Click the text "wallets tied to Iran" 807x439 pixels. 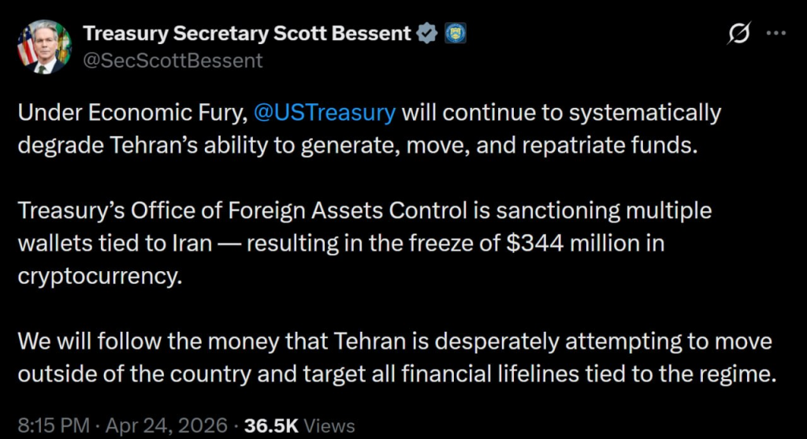(115, 243)
